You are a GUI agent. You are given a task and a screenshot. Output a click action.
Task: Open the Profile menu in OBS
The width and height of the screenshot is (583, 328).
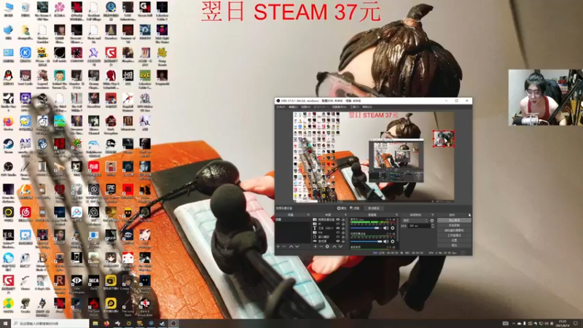[x=321, y=107]
